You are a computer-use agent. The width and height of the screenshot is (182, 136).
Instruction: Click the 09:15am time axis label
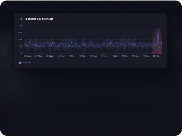coord(39,56)
